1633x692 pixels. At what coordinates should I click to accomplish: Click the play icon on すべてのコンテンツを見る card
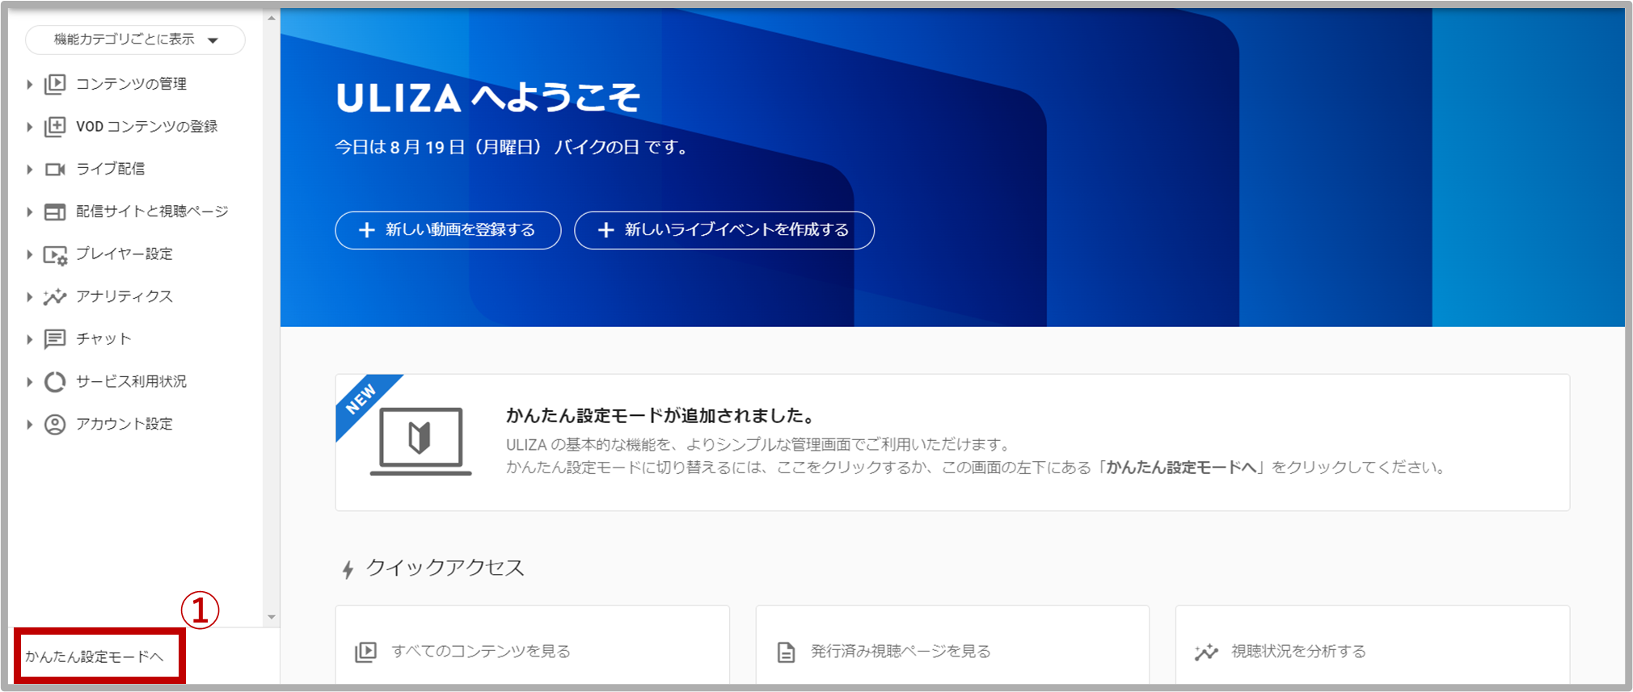(x=365, y=652)
